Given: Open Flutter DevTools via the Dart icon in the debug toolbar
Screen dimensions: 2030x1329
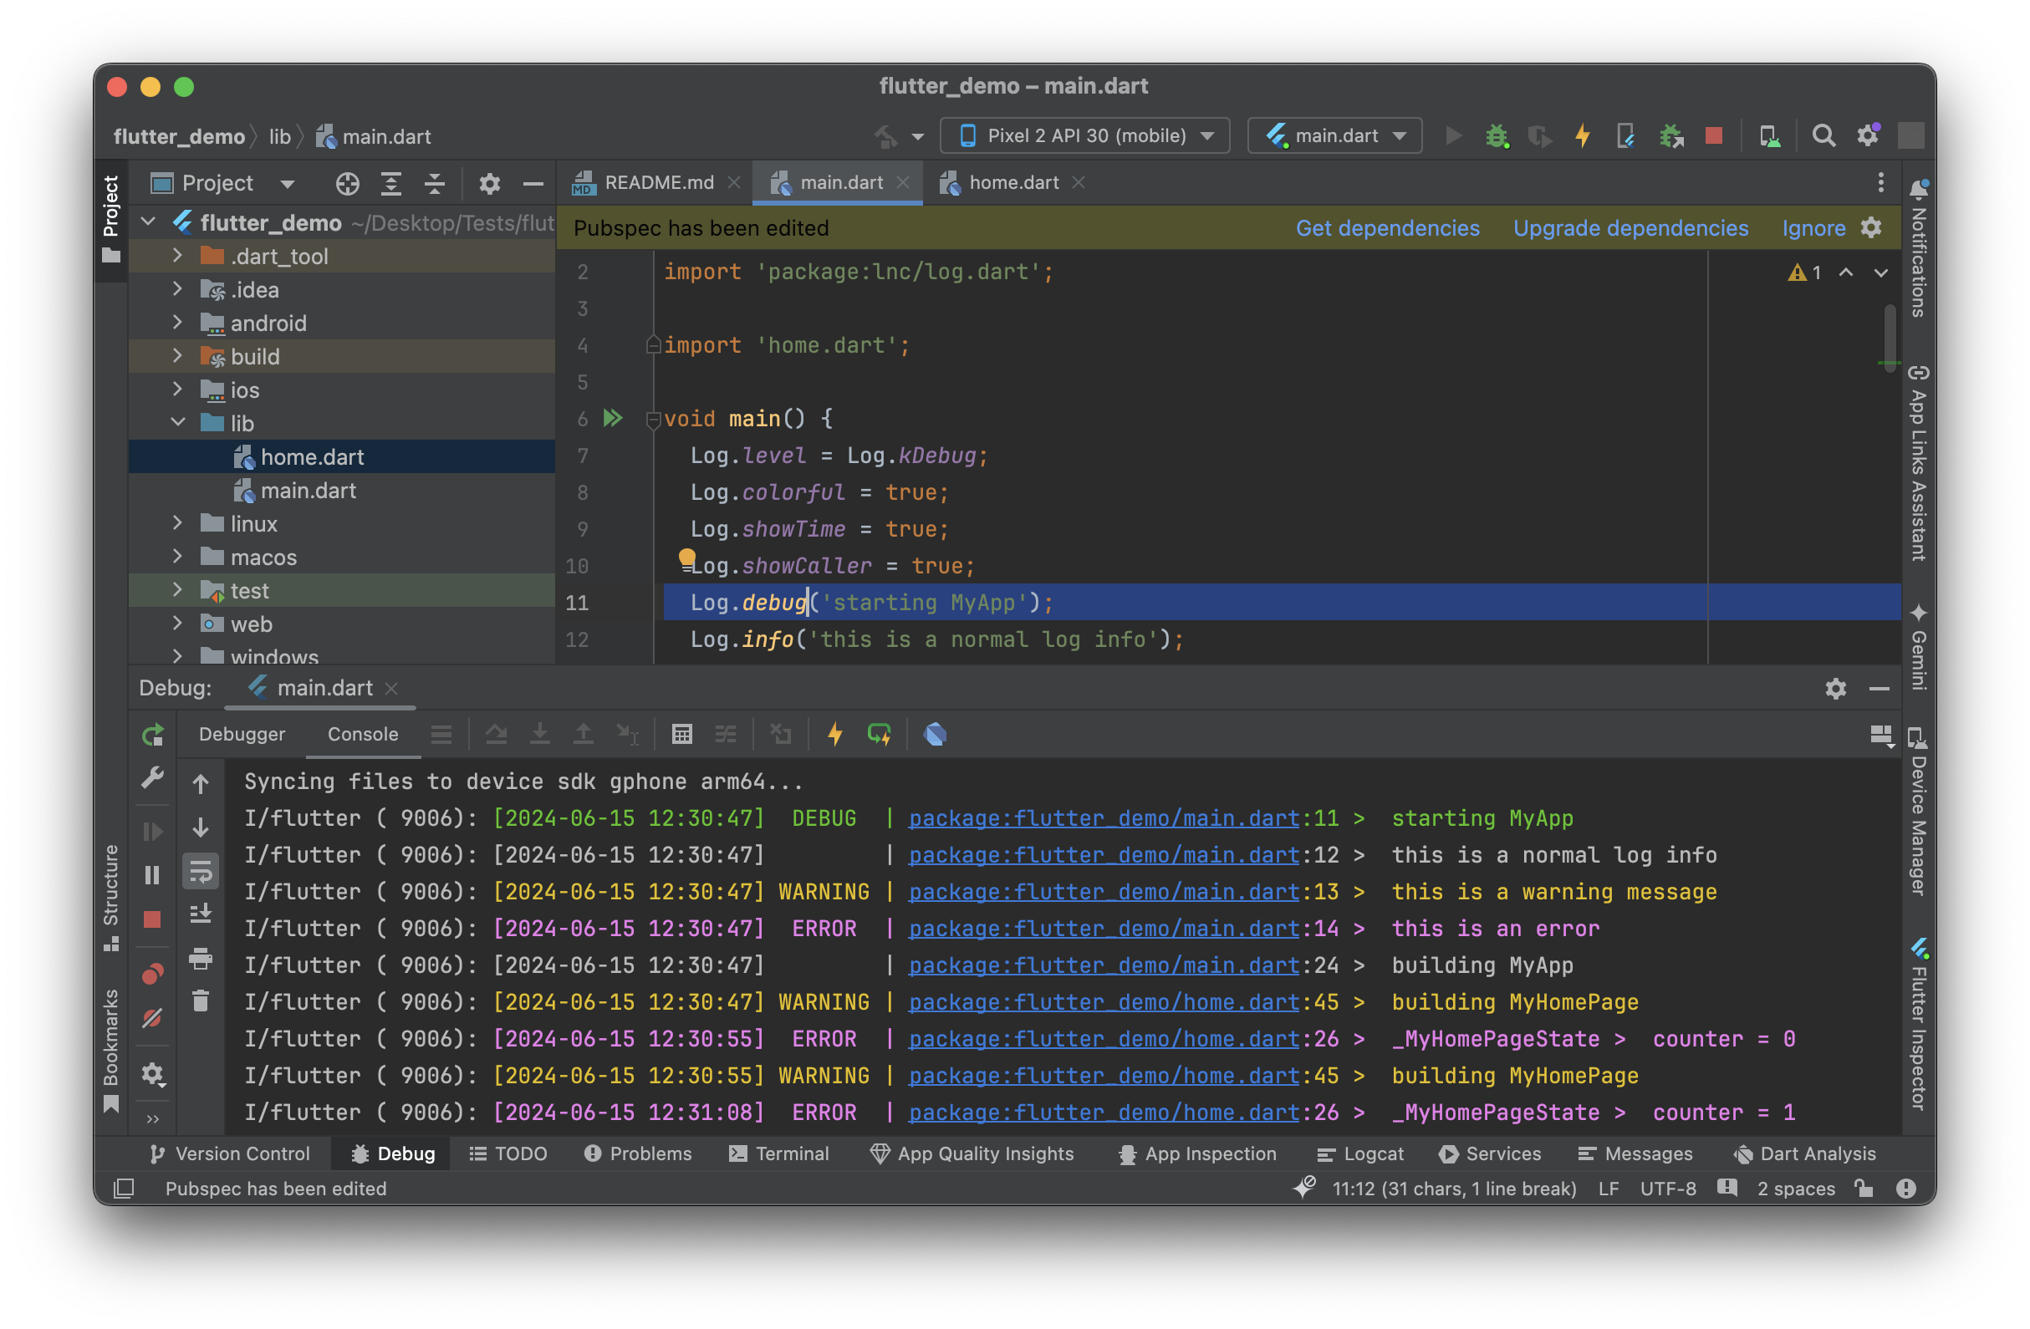Looking at the screenshot, I should click(935, 735).
